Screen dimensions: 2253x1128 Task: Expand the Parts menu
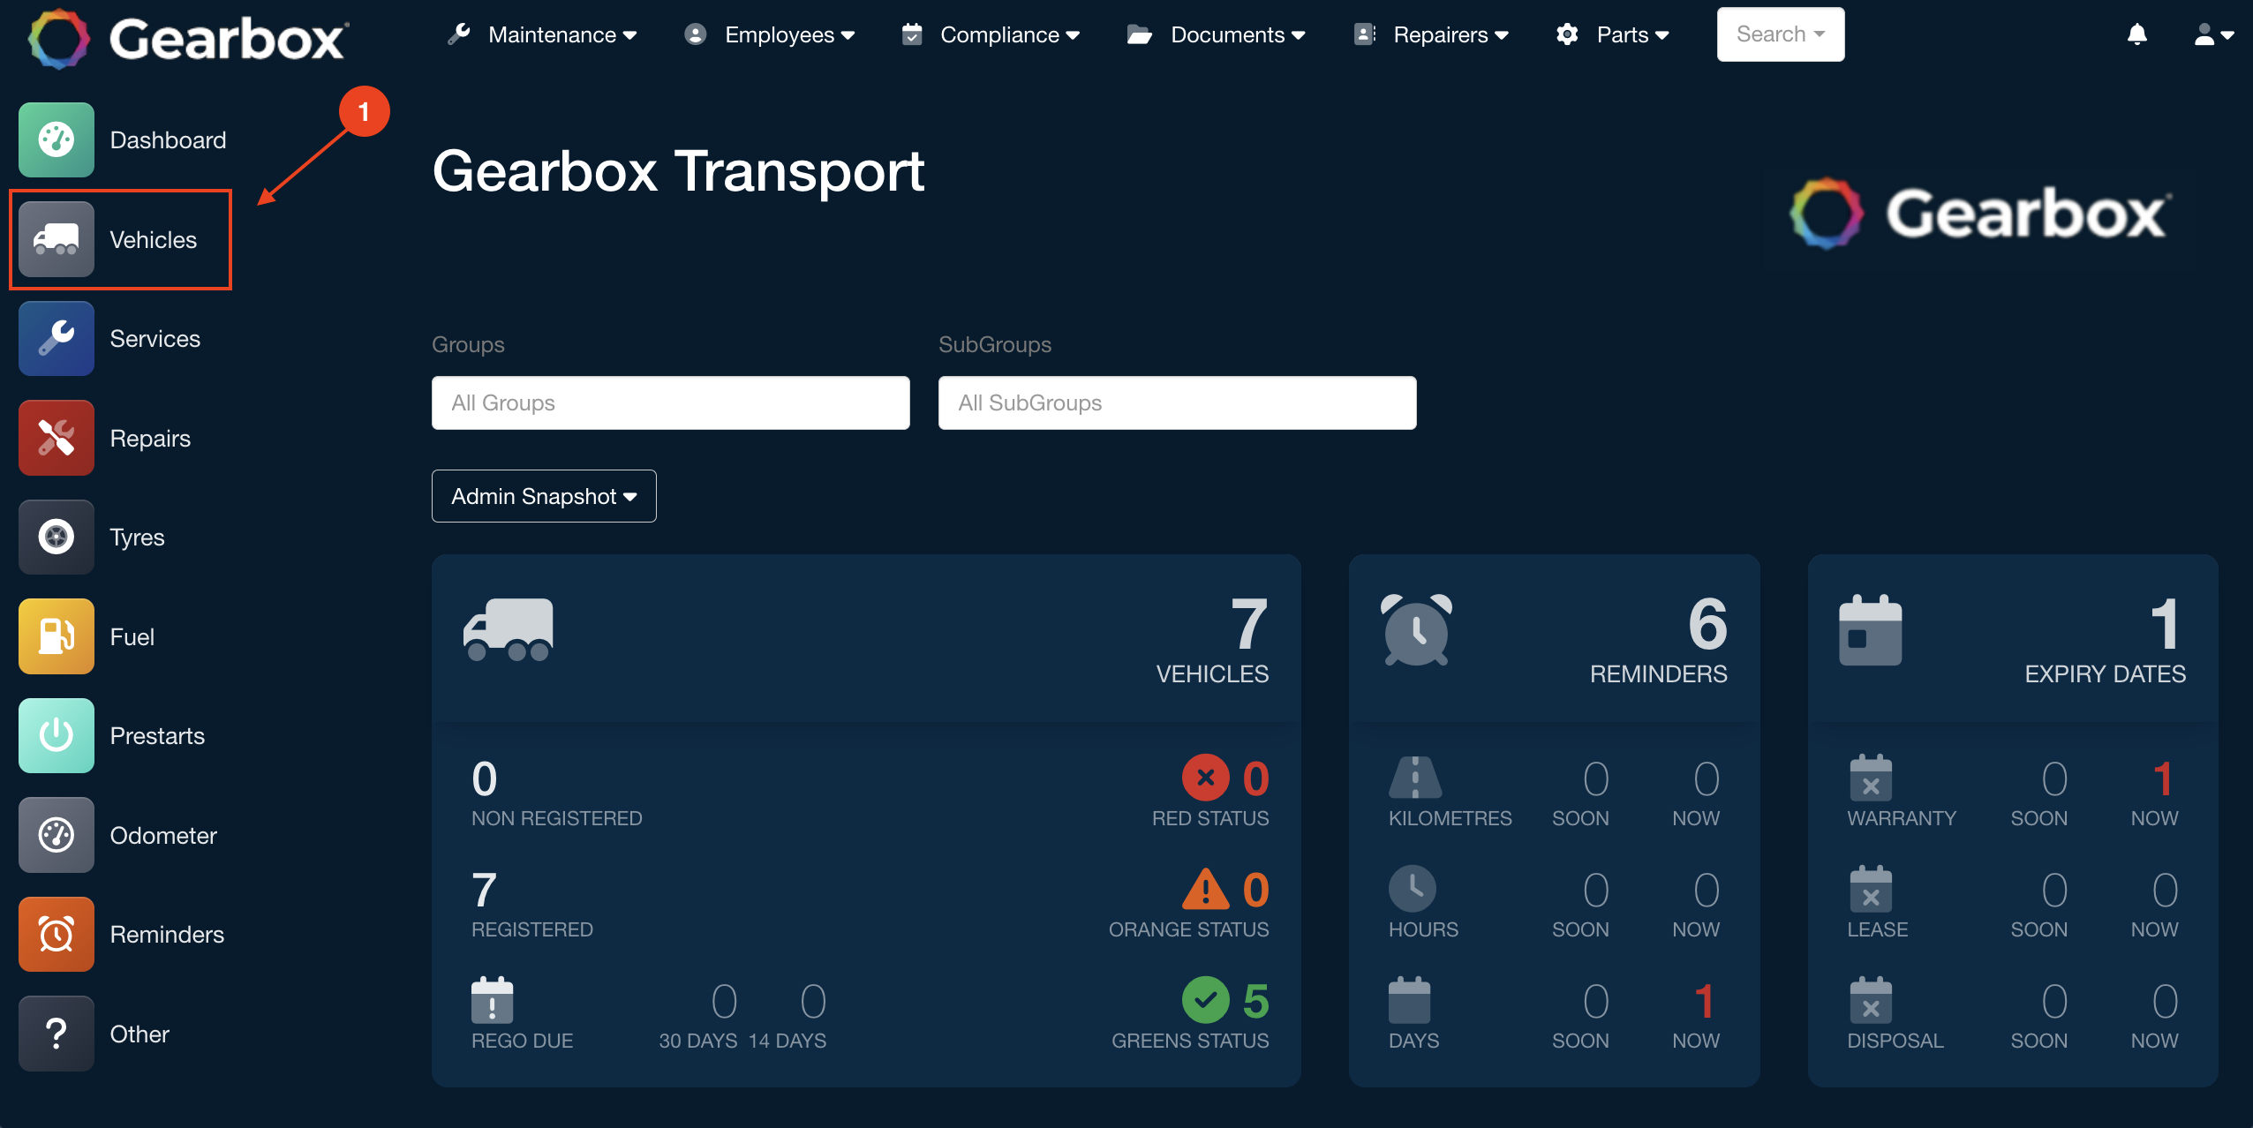pos(1612,34)
